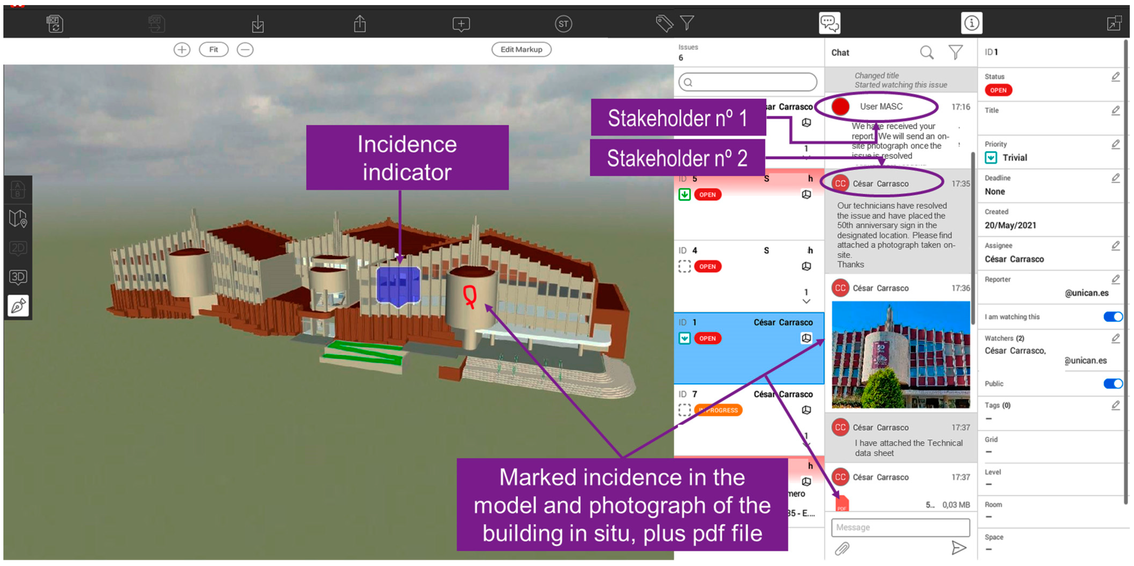Select the markup pen tool
This screenshot has width=1134, height=566.
click(x=18, y=305)
